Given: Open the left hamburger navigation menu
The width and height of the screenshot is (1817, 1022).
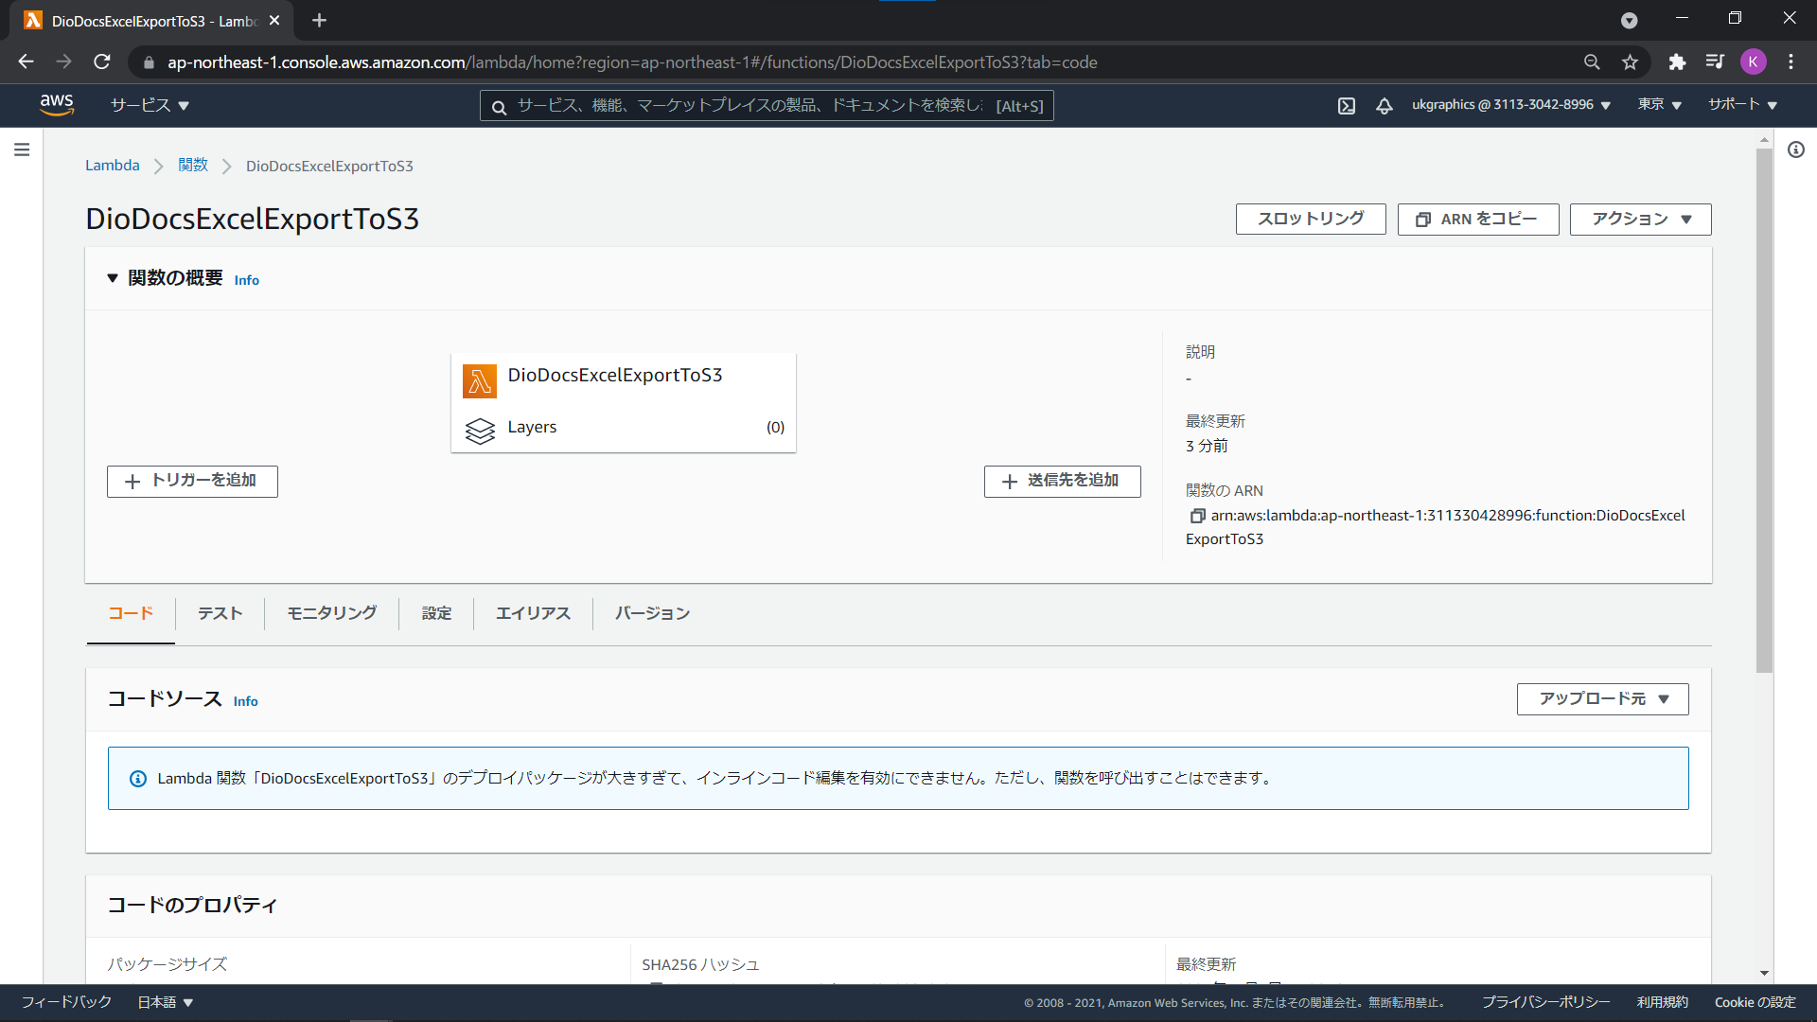Looking at the screenshot, I should (22, 150).
